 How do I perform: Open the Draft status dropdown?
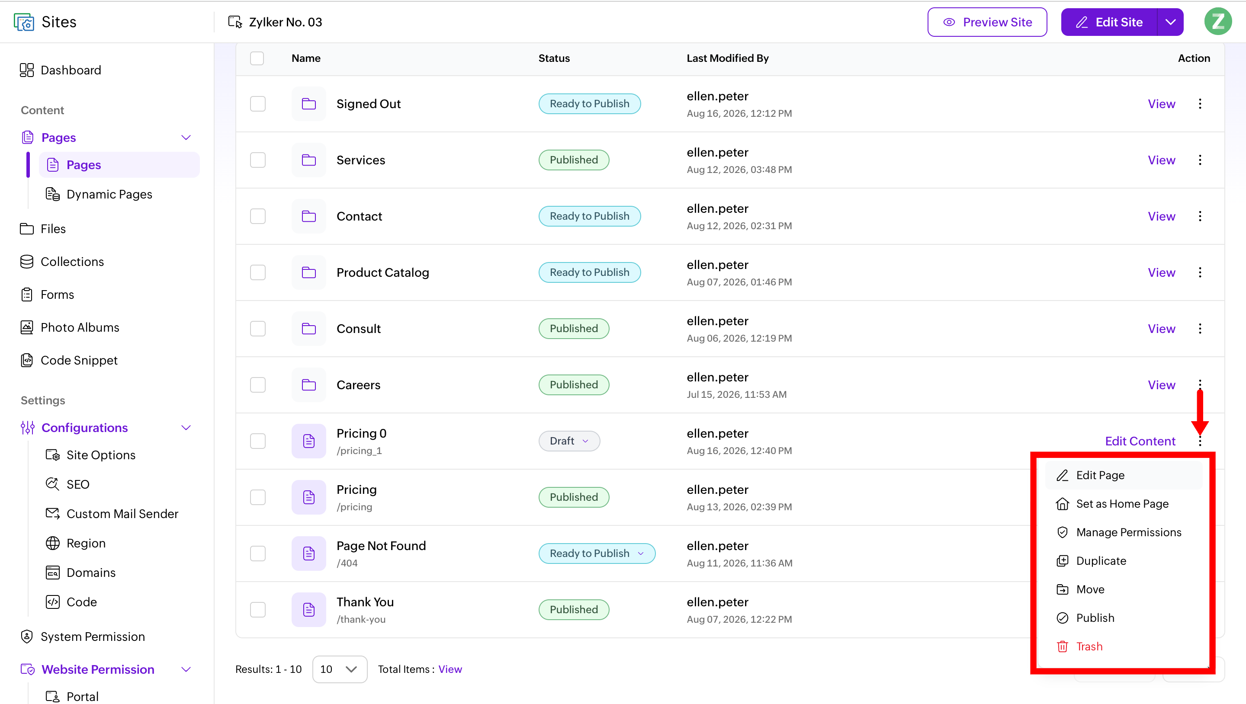[x=569, y=441]
